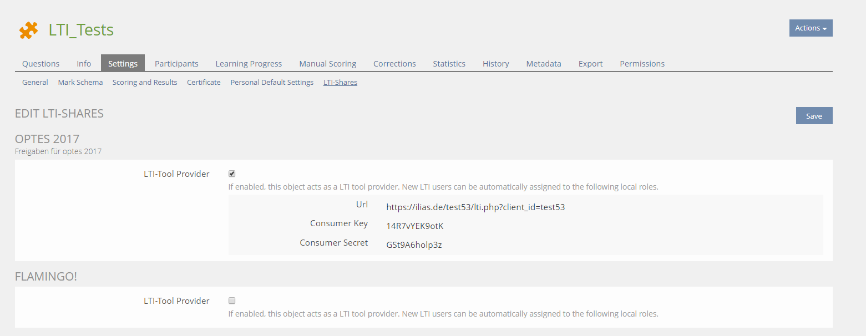
Task: Select the Manual Scoring tab
Action: point(327,64)
